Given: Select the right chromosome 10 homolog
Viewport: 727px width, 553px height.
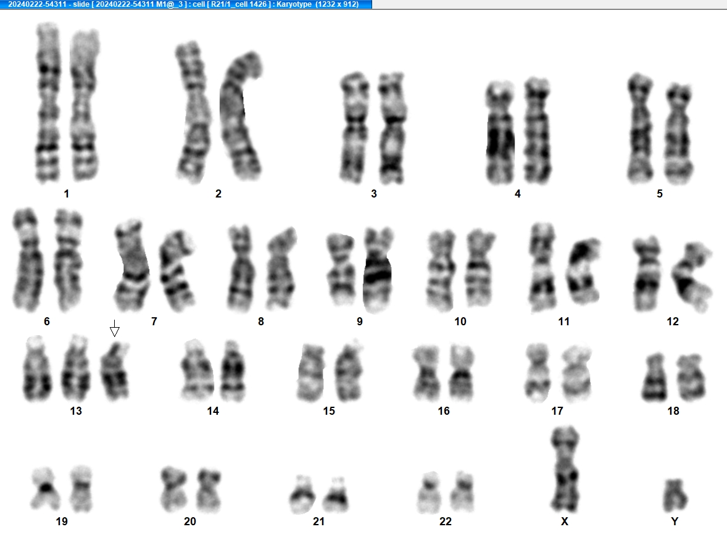Looking at the screenshot, I should (x=480, y=268).
